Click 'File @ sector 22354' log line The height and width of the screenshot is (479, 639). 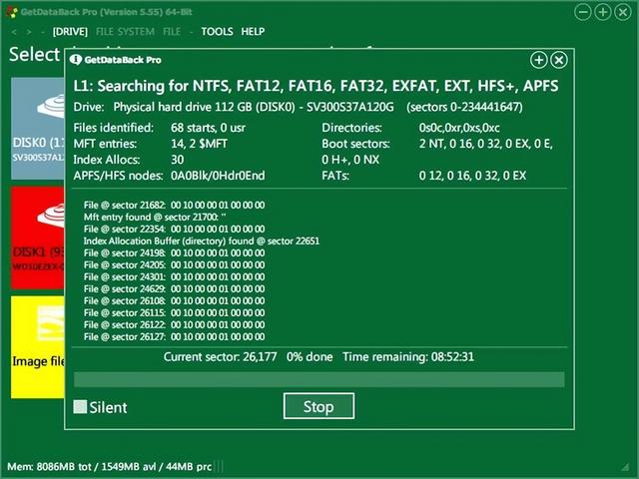tap(175, 229)
